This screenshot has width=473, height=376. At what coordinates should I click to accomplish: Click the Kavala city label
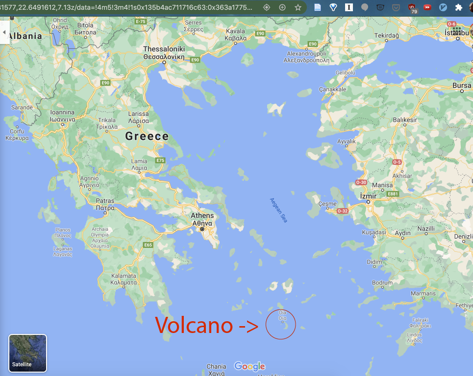point(235,35)
